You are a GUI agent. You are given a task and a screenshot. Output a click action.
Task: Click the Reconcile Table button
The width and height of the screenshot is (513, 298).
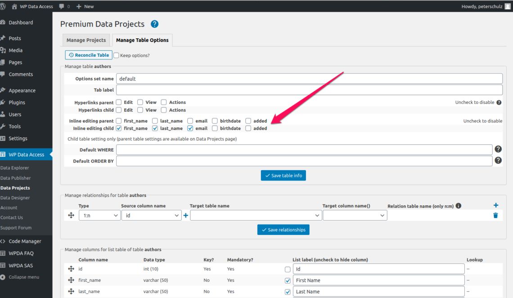(x=89, y=55)
